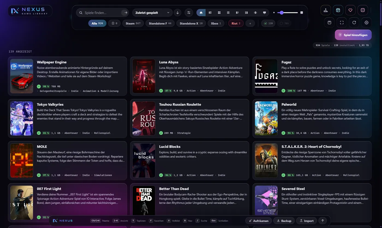This screenshot has height=228, width=382.
Task: Toggle the not-installed filter showing 785
Action: click(284, 23)
